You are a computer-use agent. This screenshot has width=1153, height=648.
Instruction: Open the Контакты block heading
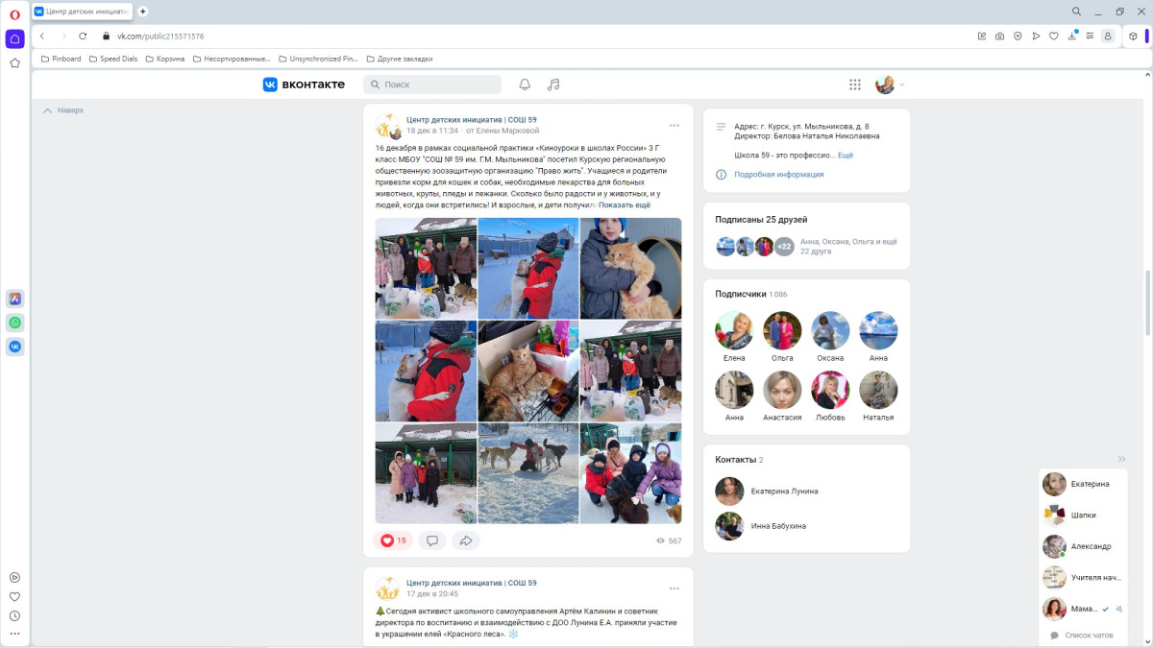click(x=739, y=460)
